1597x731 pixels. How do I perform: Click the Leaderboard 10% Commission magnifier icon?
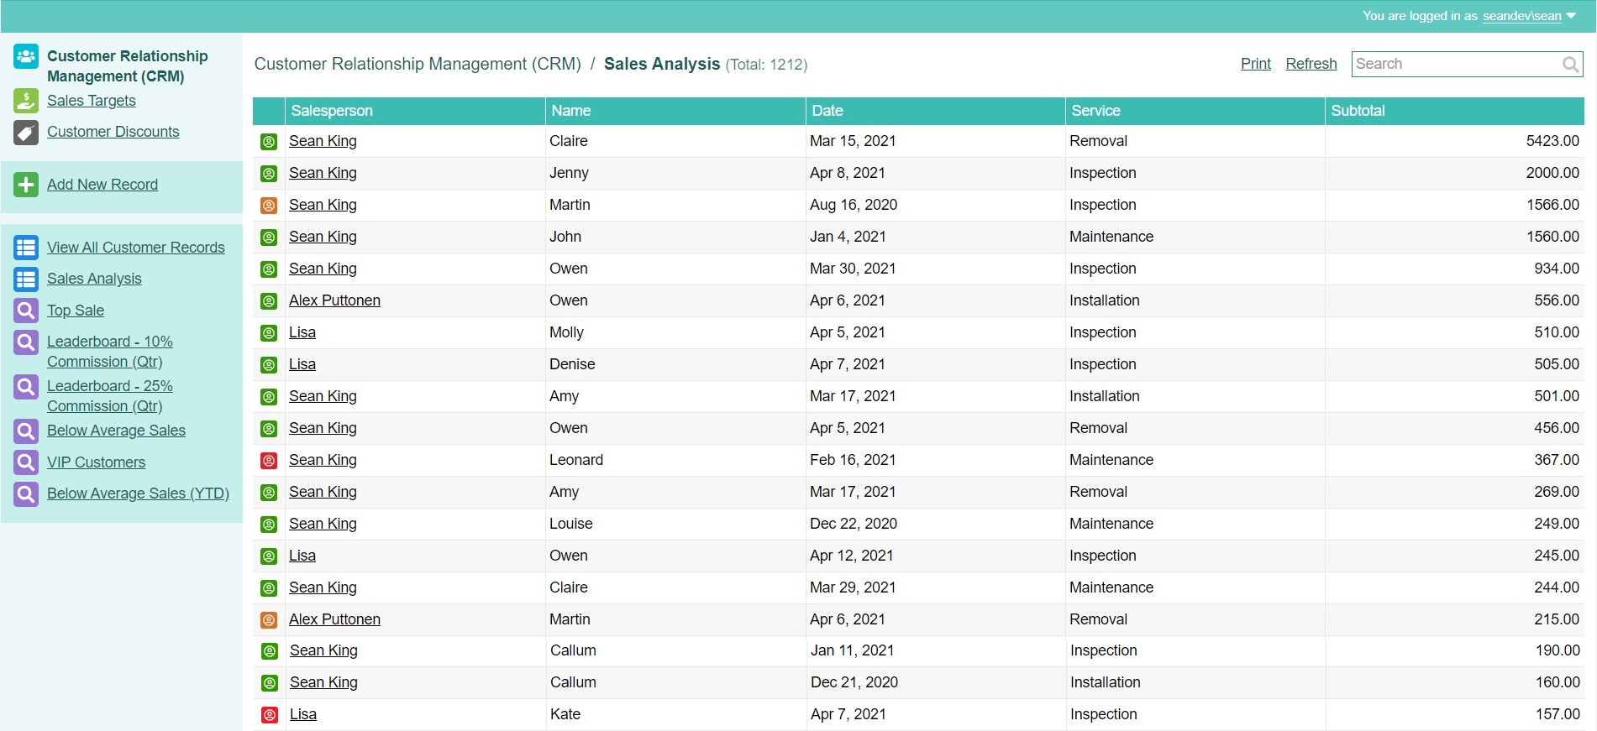[26, 342]
